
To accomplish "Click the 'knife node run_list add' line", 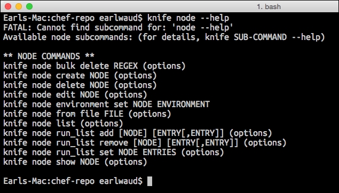I will pyautogui.click(x=138, y=133).
